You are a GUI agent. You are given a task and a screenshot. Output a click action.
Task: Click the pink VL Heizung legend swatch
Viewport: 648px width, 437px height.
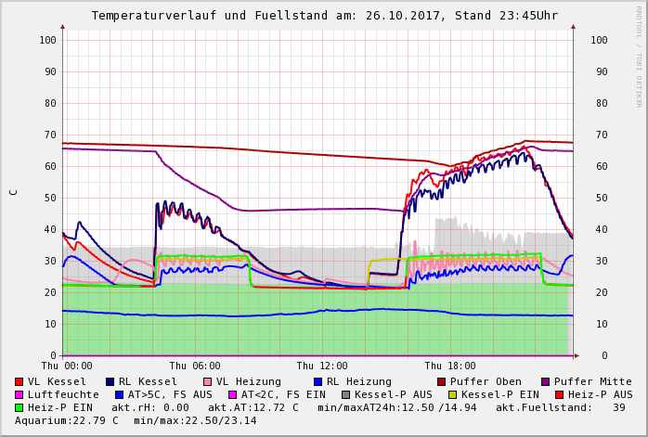[208, 381]
